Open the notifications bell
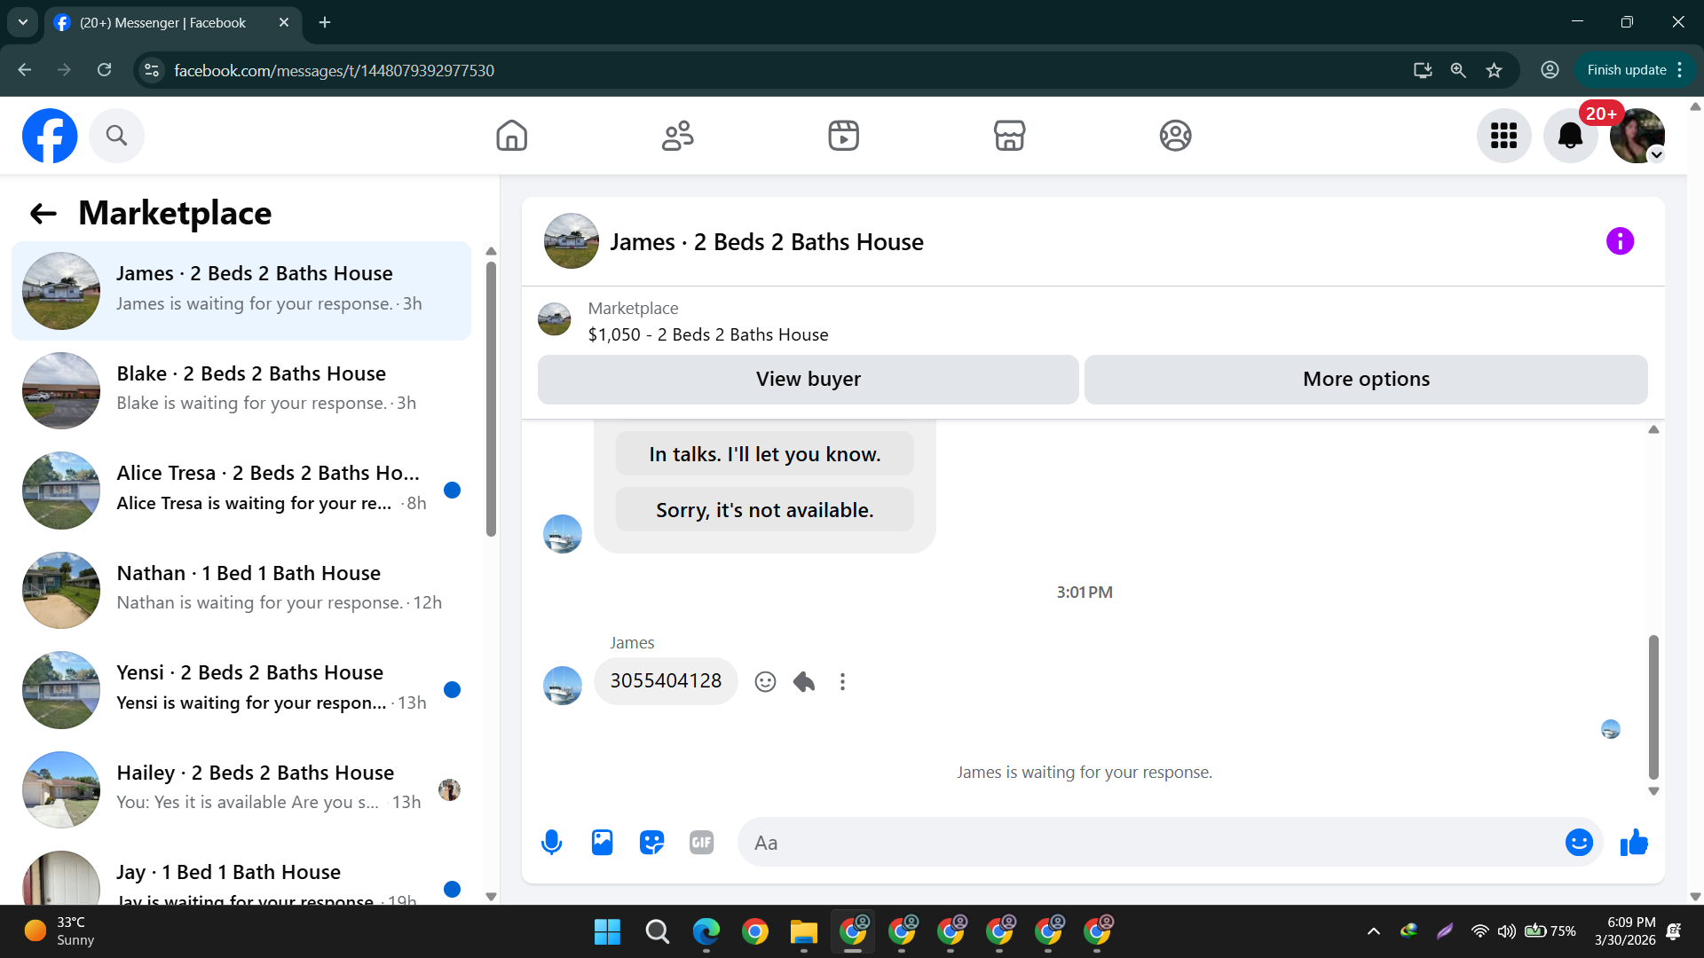Screen dimensions: 1704x958 coord(1570,136)
